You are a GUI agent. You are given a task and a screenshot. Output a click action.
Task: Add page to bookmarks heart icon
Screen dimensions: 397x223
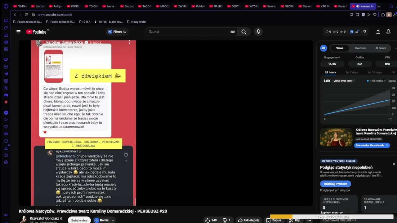(375, 15)
